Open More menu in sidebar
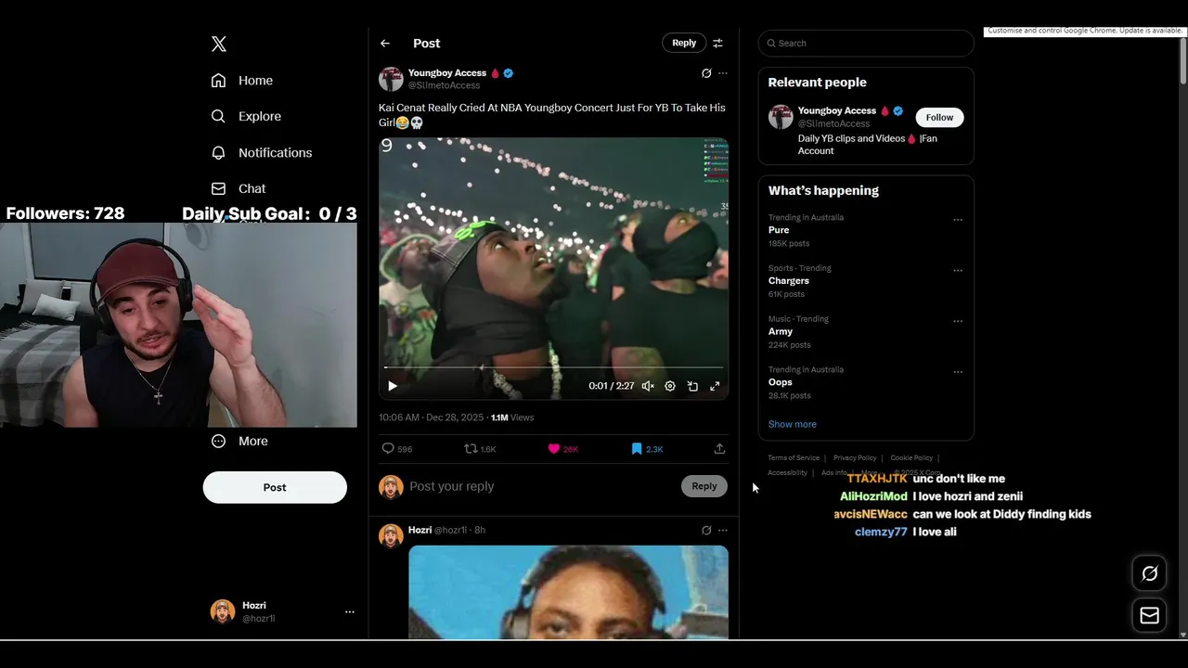 point(239,441)
